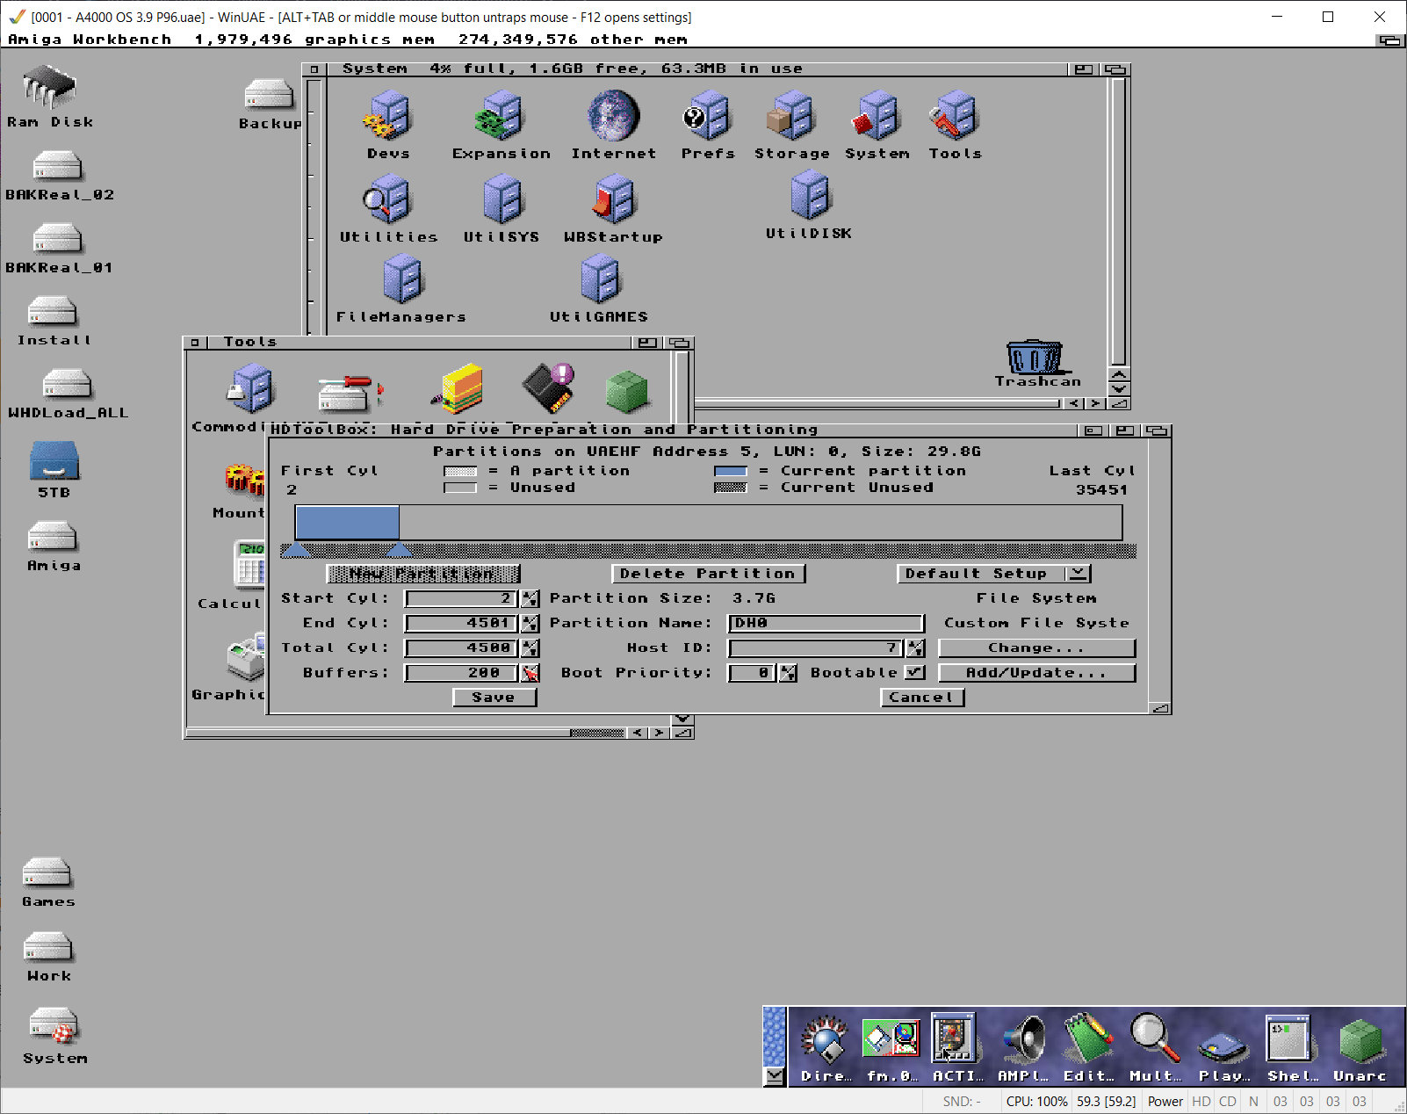Select the green cube icon in Tools window

click(x=626, y=391)
